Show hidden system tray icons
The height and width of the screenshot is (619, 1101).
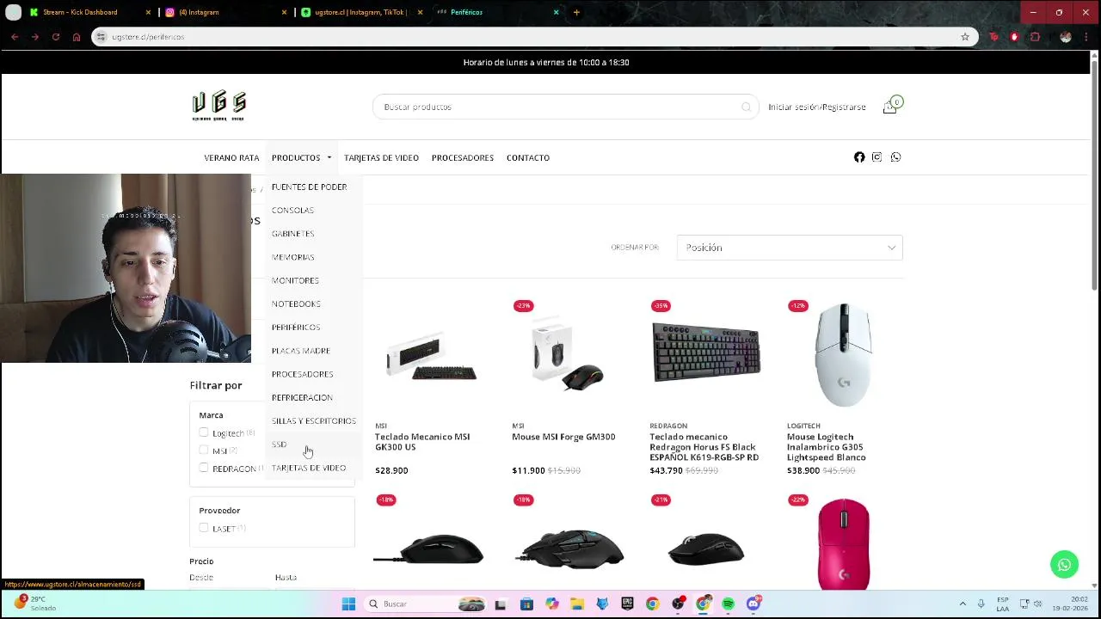click(x=963, y=604)
